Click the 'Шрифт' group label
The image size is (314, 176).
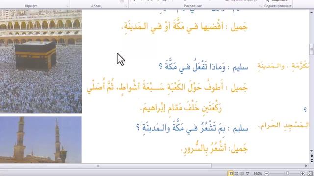(30, 6)
